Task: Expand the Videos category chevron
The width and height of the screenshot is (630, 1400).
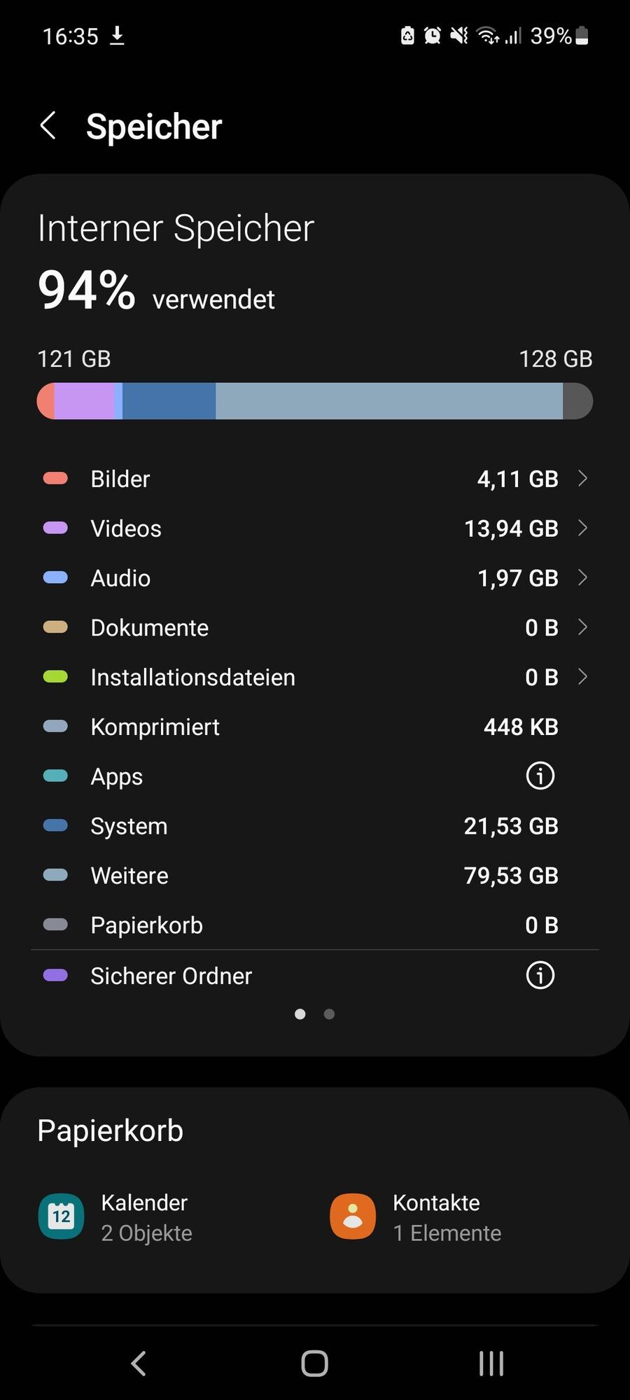Action: pyautogui.click(x=582, y=528)
